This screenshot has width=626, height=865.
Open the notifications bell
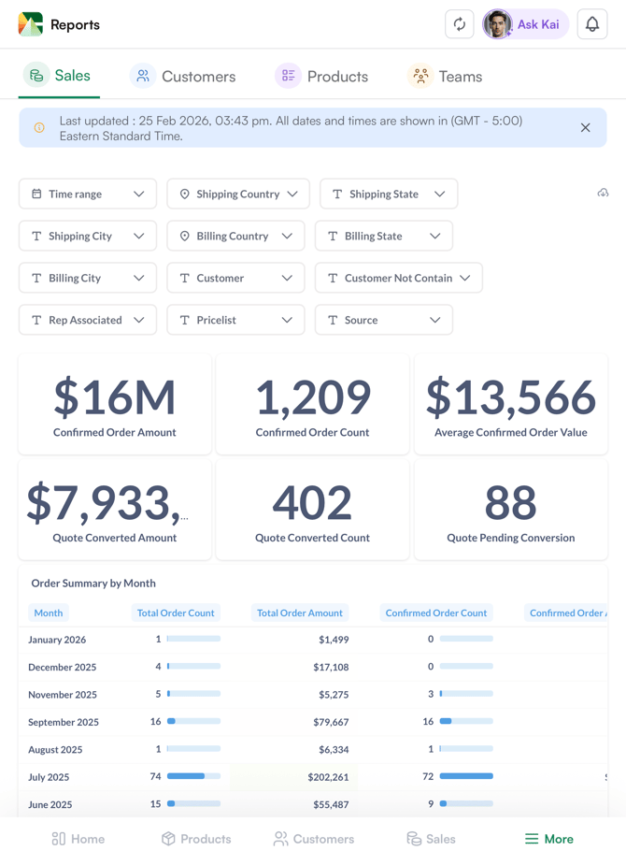click(591, 24)
